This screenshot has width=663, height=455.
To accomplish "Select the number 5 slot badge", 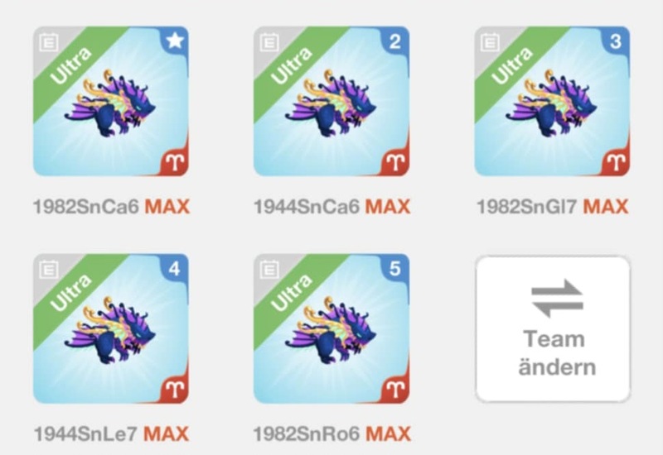I will [x=395, y=268].
